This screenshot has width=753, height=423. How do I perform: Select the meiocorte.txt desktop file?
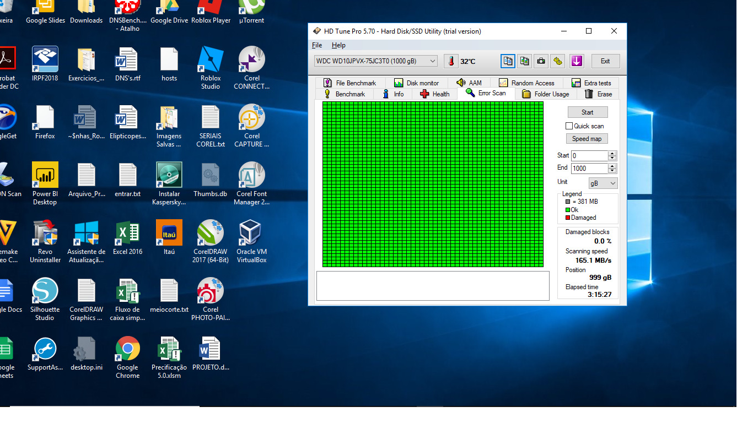coord(169,296)
